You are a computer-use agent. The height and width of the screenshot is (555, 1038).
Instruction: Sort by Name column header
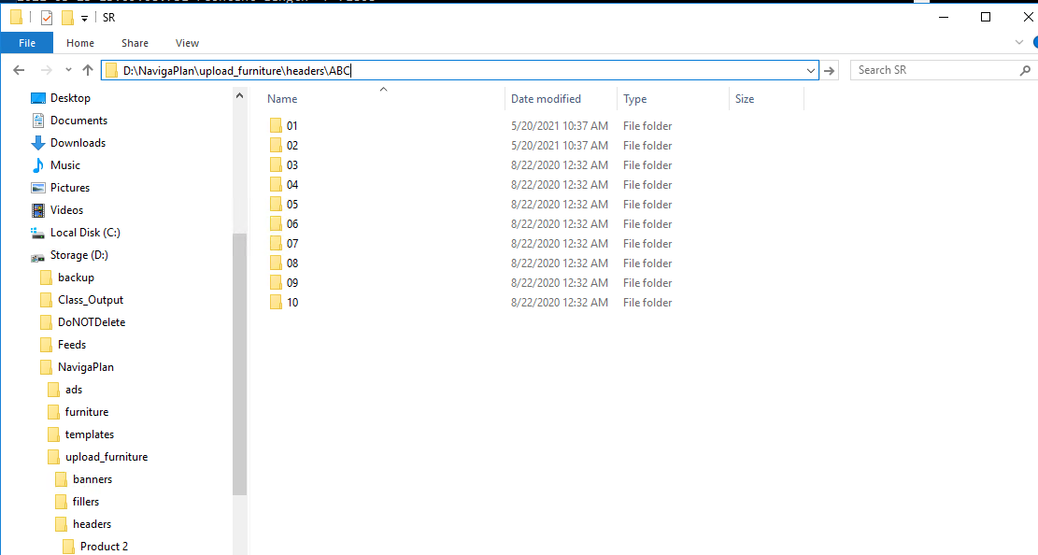click(x=282, y=99)
